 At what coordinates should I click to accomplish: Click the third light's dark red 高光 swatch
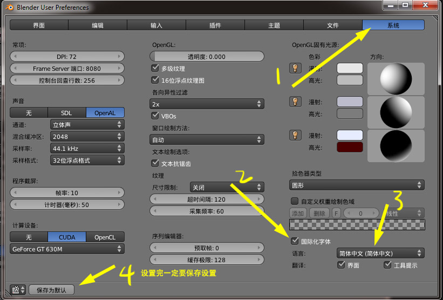[x=350, y=147]
